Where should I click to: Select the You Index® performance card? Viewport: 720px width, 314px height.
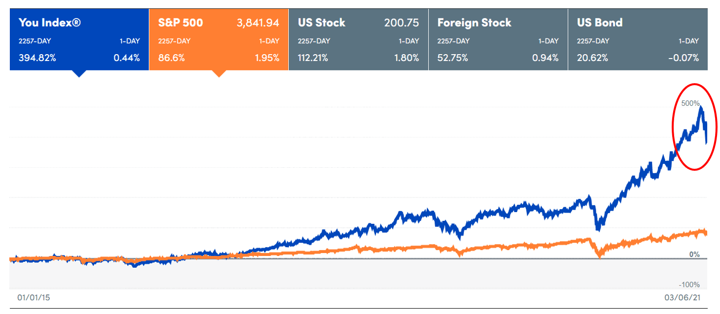(x=79, y=37)
